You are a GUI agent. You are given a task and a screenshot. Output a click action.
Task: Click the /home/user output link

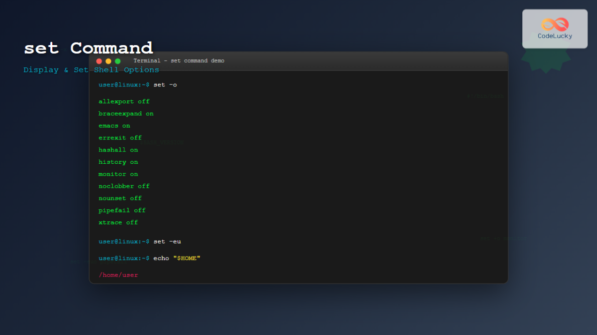point(118,274)
